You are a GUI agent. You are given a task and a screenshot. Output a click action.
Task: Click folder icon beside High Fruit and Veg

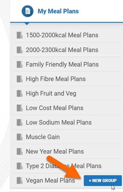(20, 93)
